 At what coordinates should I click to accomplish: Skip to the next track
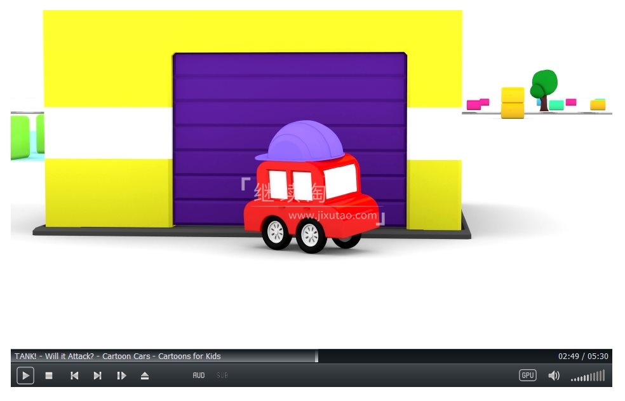97,376
